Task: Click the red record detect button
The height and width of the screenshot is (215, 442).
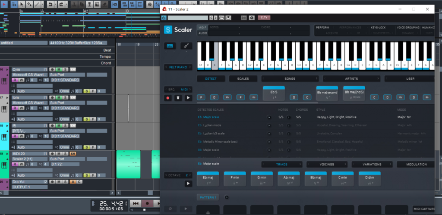Action: [x=168, y=98]
